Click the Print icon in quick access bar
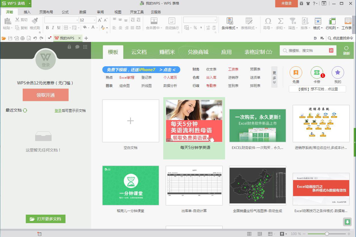 tap(23, 38)
